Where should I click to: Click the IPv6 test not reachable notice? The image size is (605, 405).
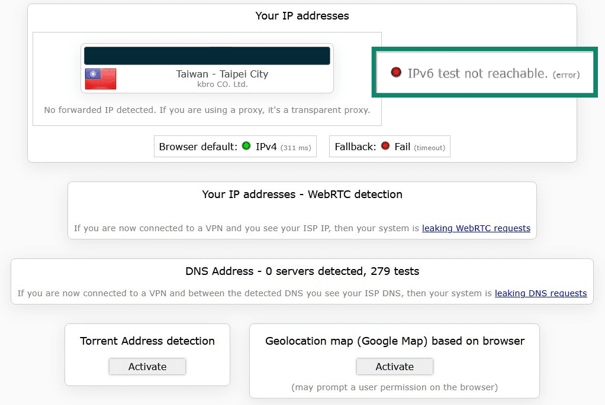click(x=483, y=73)
